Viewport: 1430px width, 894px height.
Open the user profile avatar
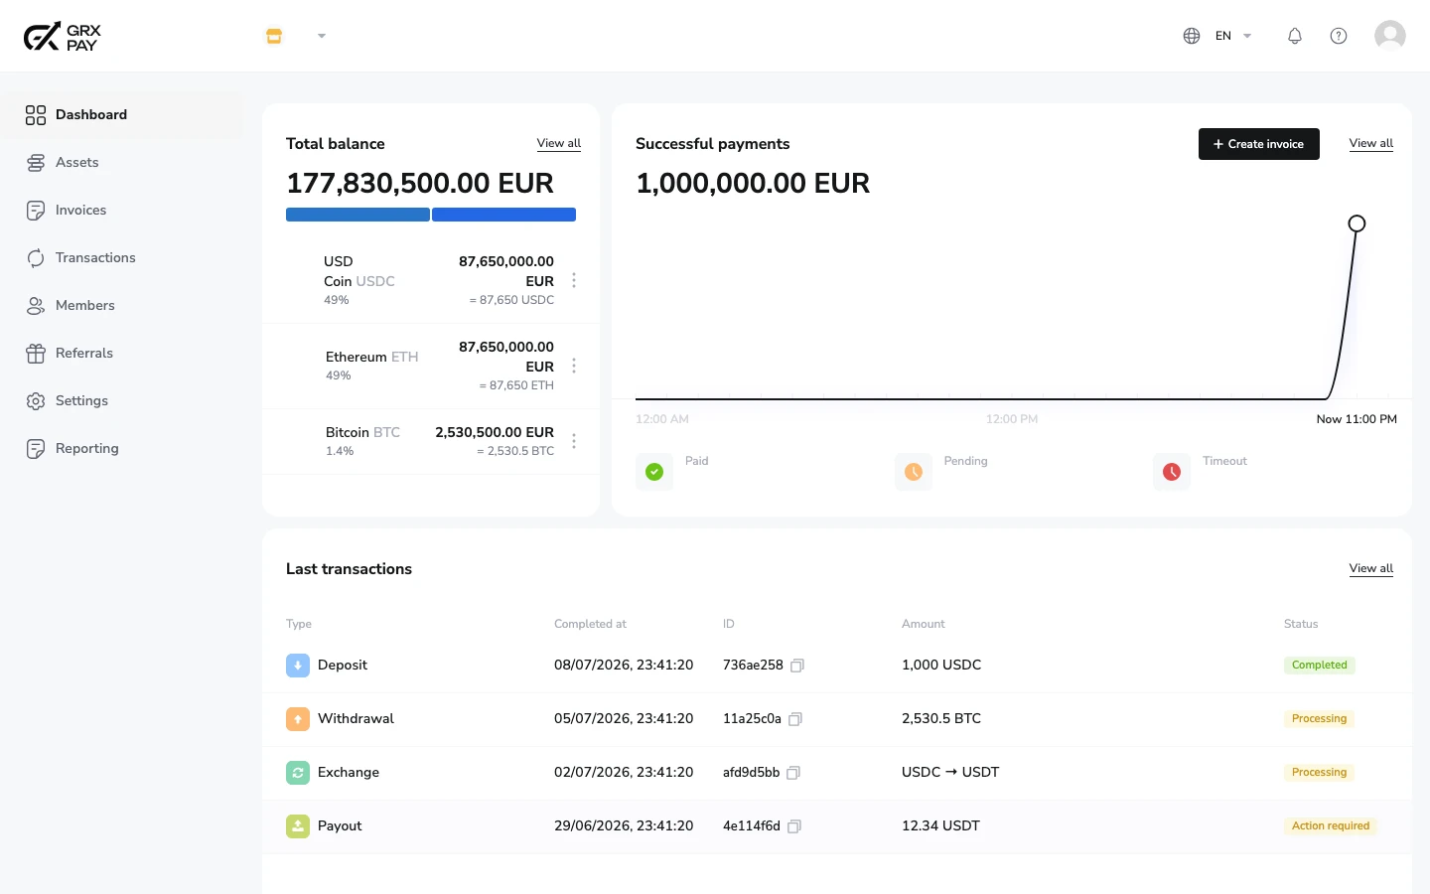coord(1390,36)
